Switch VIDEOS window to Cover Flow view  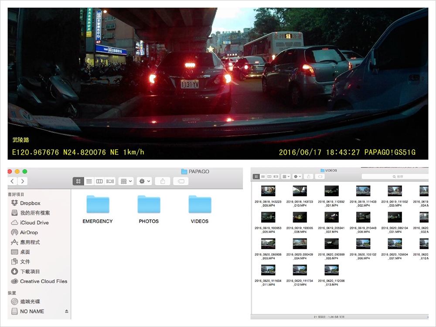(x=276, y=177)
